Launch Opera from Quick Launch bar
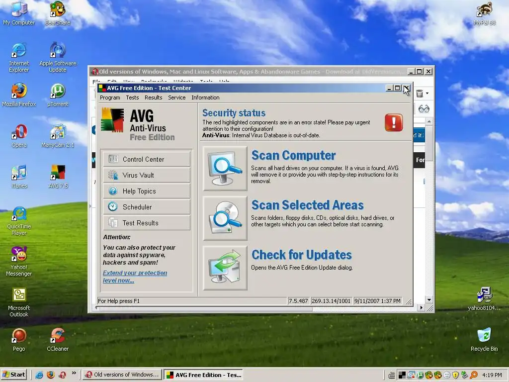Image resolution: width=509 pixels, height=382 pixels. [x=62, y=375]
